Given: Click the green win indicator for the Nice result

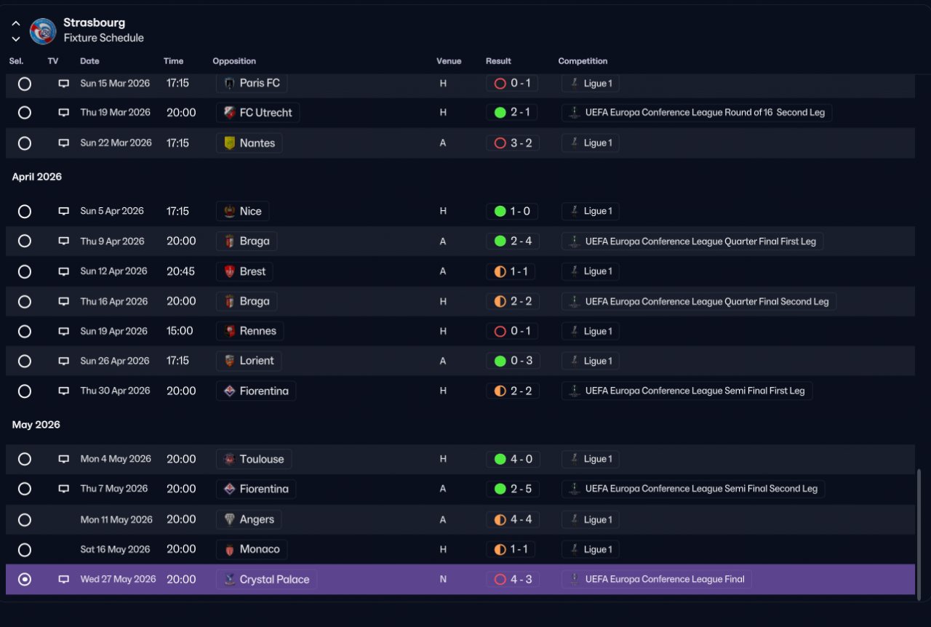Looking at the screenshot, I should click(500, 212).
